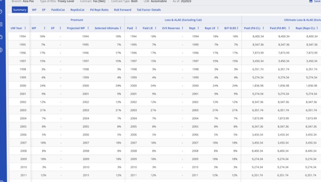Click the Rept (Rept-CL) column header
Screen dimensions: 321x182
pos(305,28)
